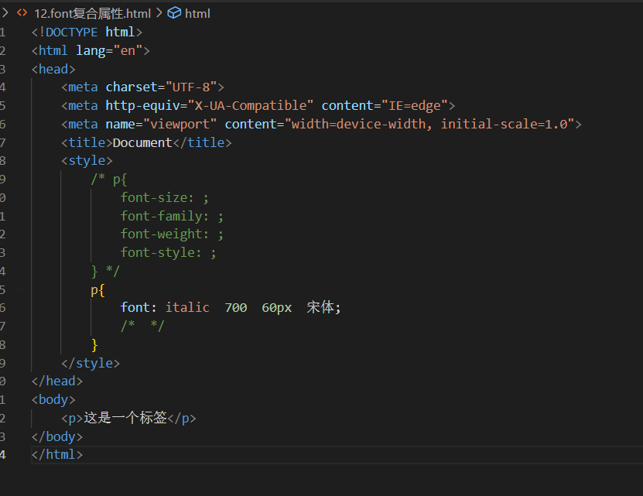This screenshot has height=496, width=643.
Task: Click the closing style tag
Action: click(91, 363)
